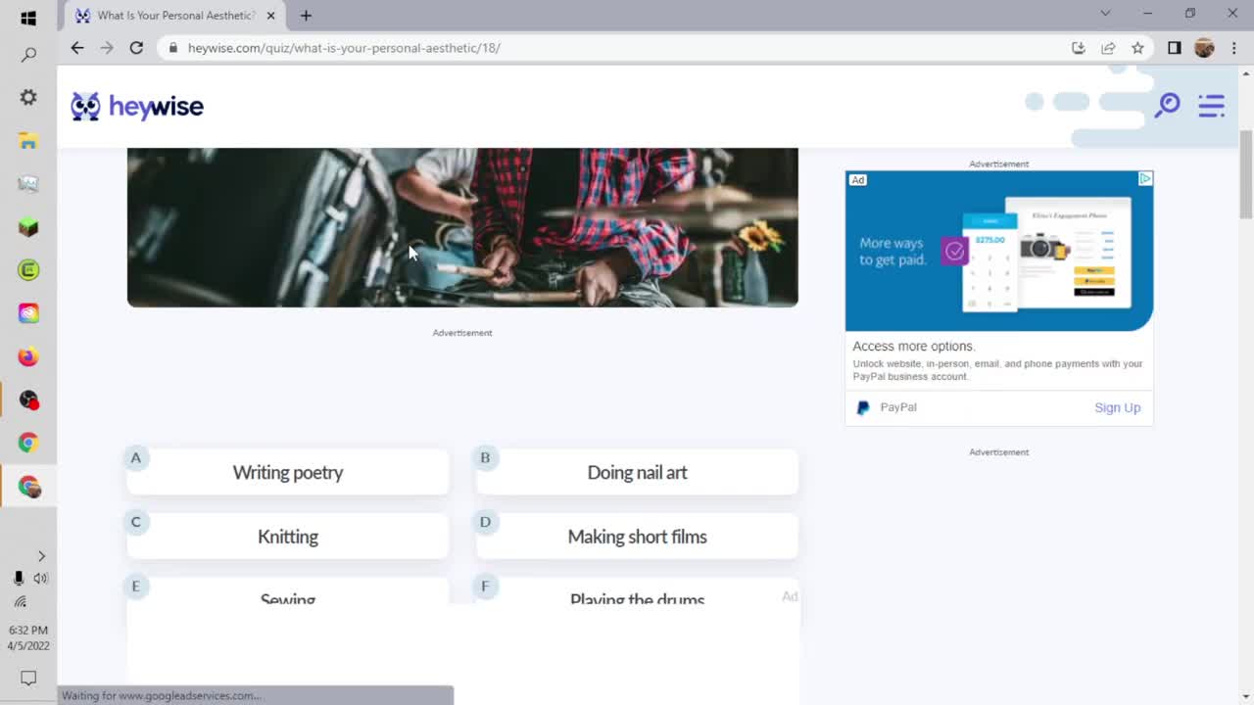Click PayPal advertiser name in ad
Viewport: 1254px width, 705px height.
click(x=898, y=407)
